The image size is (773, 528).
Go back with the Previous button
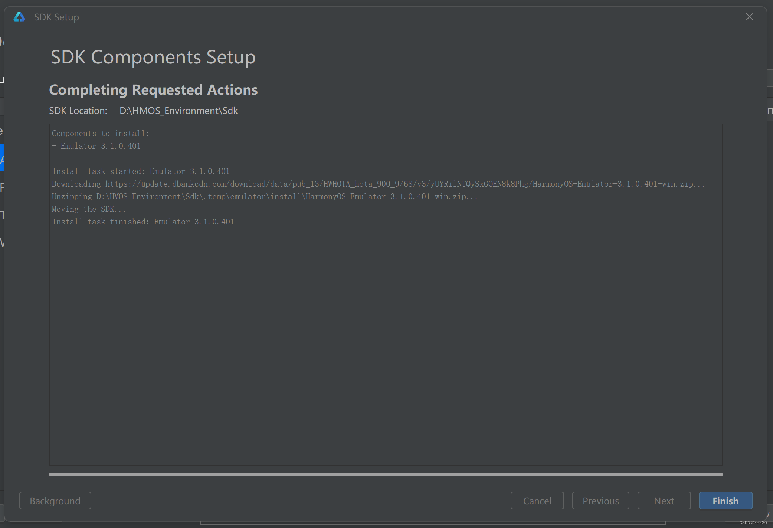click(x=600, y=501)
